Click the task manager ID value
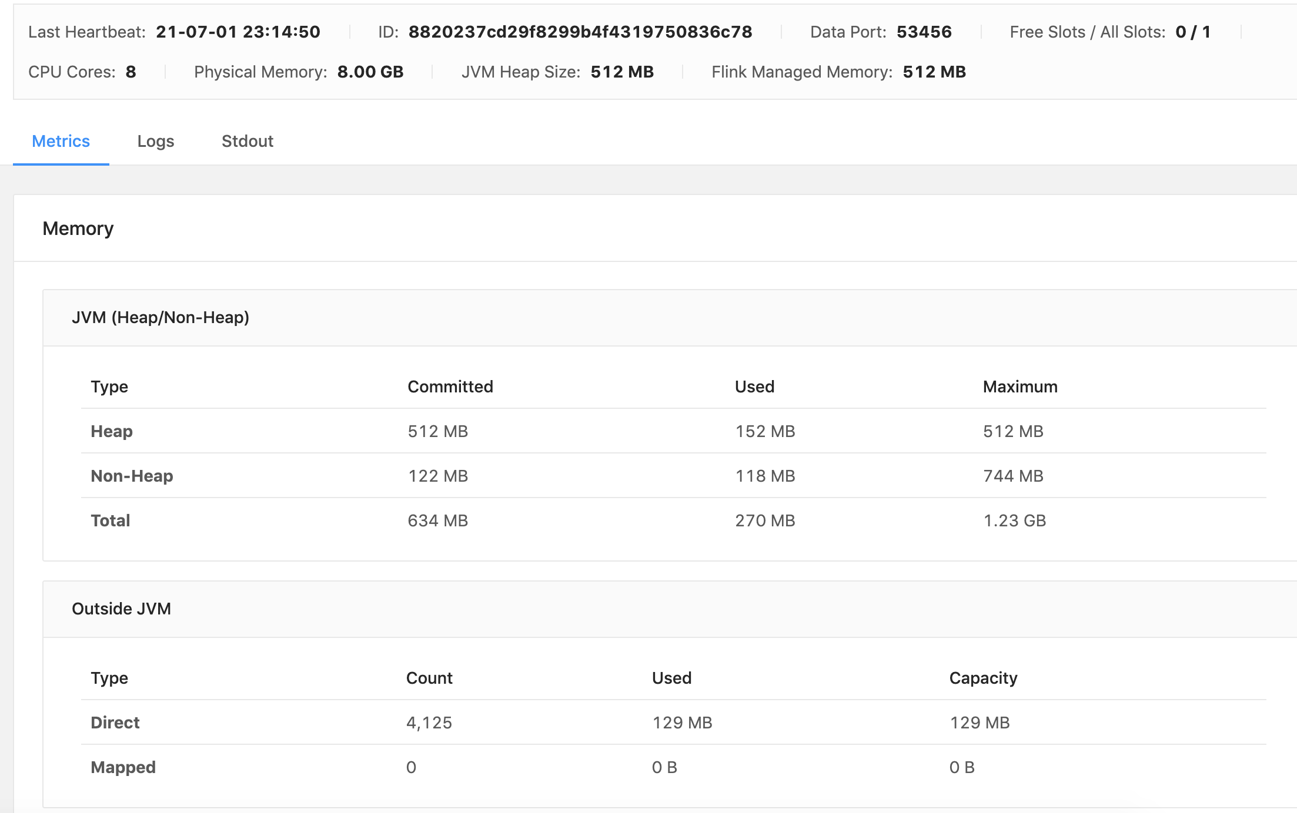The height and width of the screenshot is (813, 1297). [580, 32]
